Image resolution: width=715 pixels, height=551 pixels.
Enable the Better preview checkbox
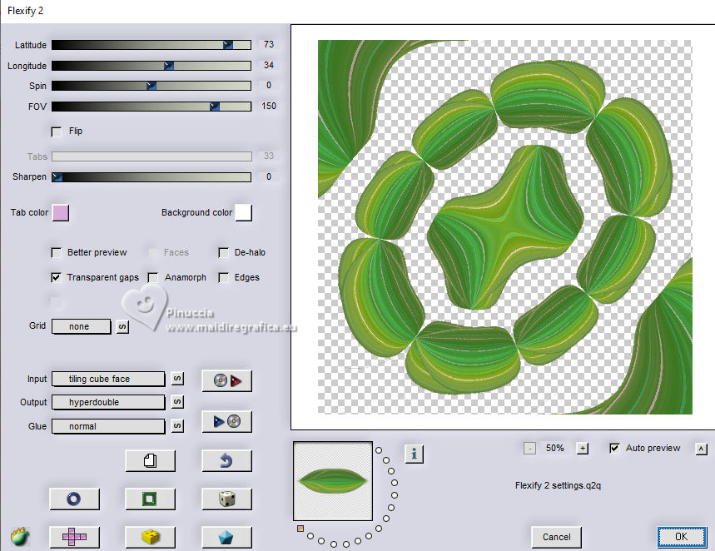pos(57,253)
